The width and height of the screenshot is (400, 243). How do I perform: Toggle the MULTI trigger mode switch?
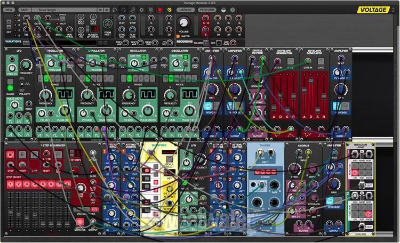pyautogui.click(x=62, y=19)
